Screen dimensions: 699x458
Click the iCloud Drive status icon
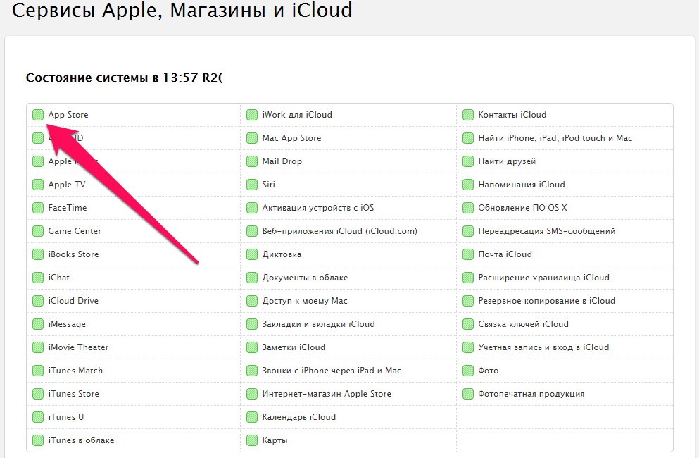(38, 300)
